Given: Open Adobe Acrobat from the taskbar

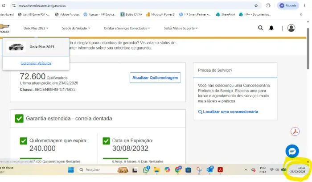Looking at the screenshot, I should (x=220, y=170).
